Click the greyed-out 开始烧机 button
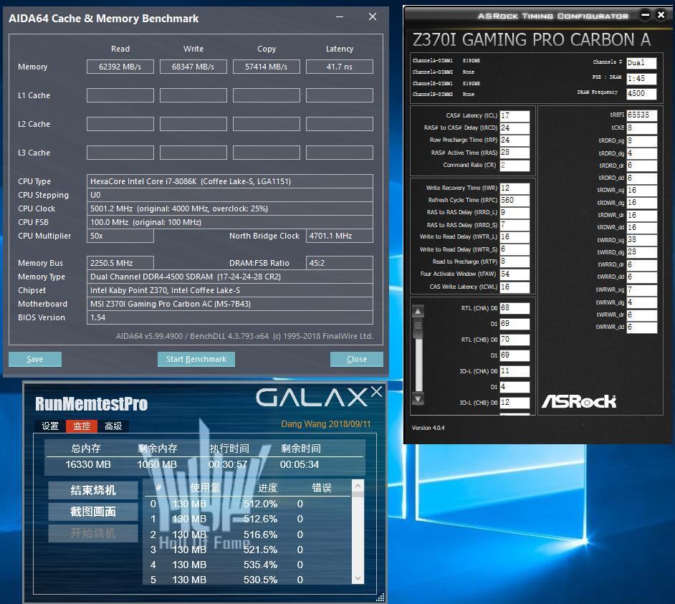 coord(93,533)
